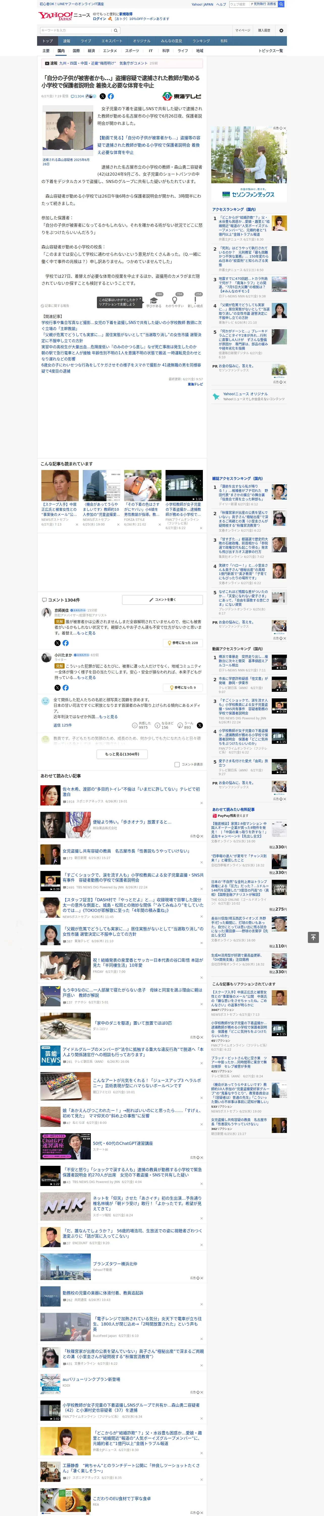Image resolution: width=324 pixels, height=1516 pixels.
Task: Select the 速報 tab in the main navigation
Action: (66, 41)
